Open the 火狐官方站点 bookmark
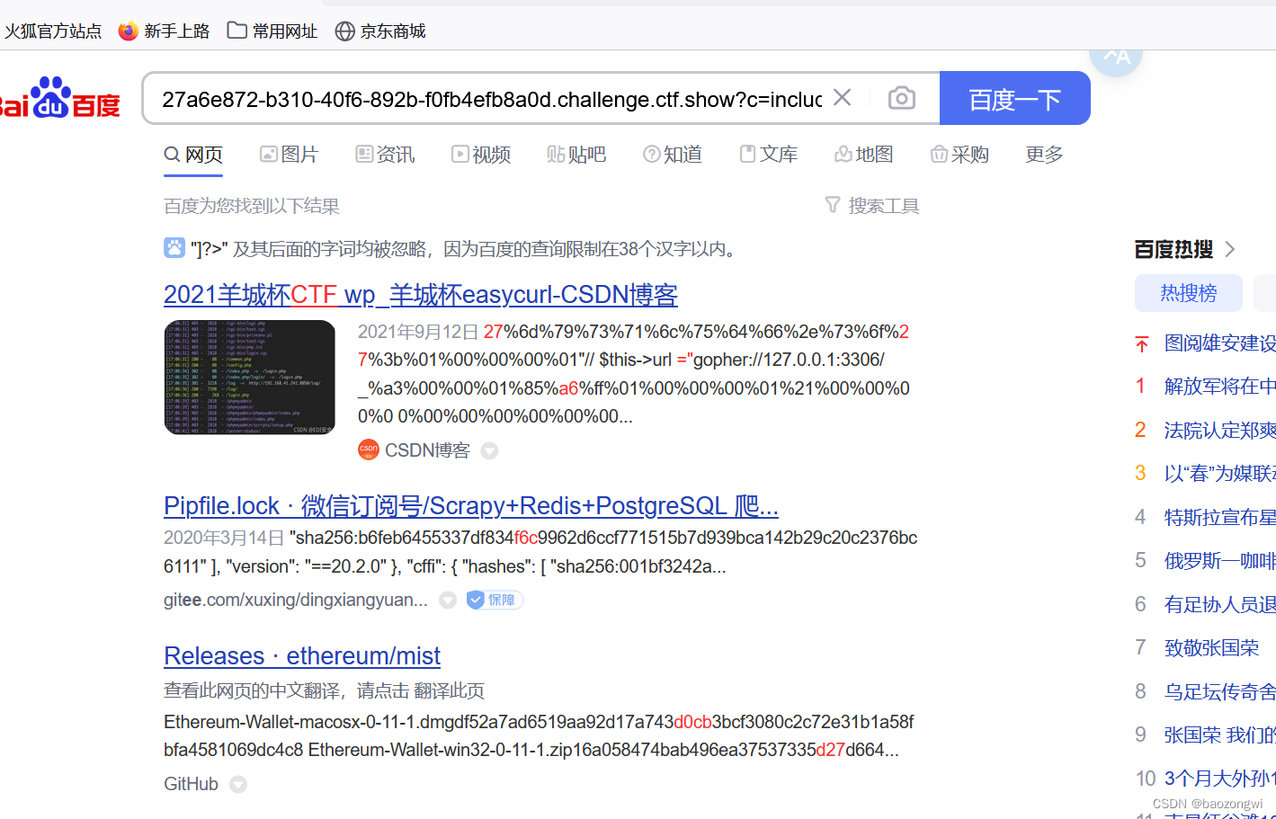The image size is (1276, 819). coord(52,30)
